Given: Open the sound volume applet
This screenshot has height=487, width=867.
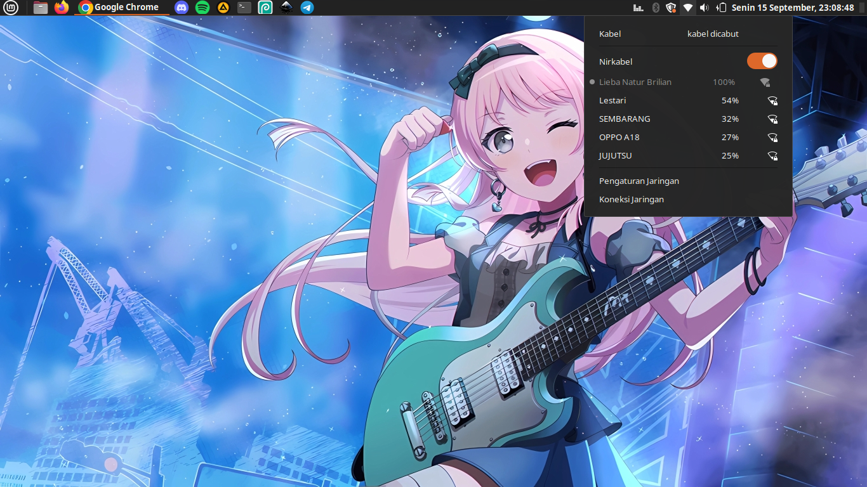Looking at the screenshot, I should coord(704,8).
